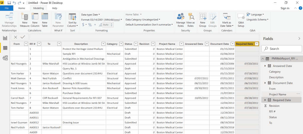Screen dimensions: 303x134
Task: Apply percentage format
Action: pos(90,25)
